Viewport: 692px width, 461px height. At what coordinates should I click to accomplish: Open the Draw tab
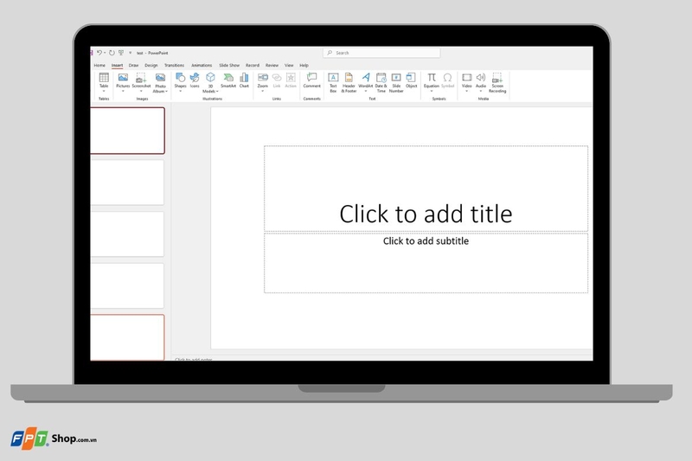tap(133, 65)
